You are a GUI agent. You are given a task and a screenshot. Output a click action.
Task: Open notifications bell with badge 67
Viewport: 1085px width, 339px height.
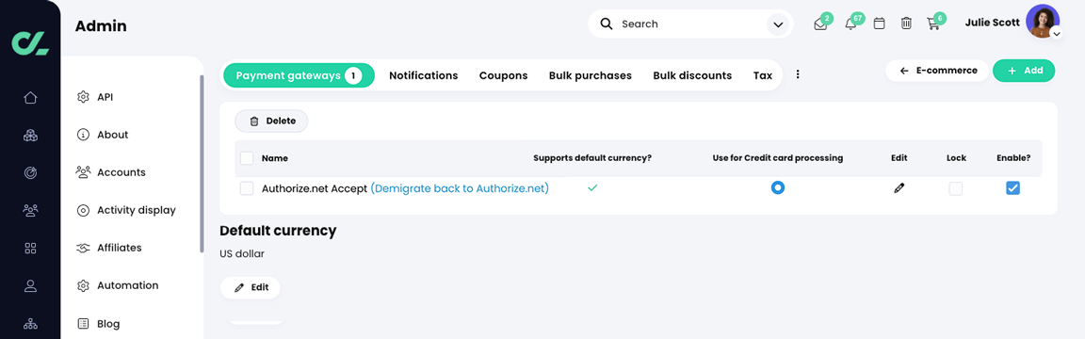coord(850,24)
